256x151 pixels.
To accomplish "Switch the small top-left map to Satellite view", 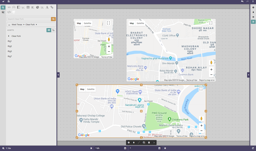I will click(x=87, y=23).
